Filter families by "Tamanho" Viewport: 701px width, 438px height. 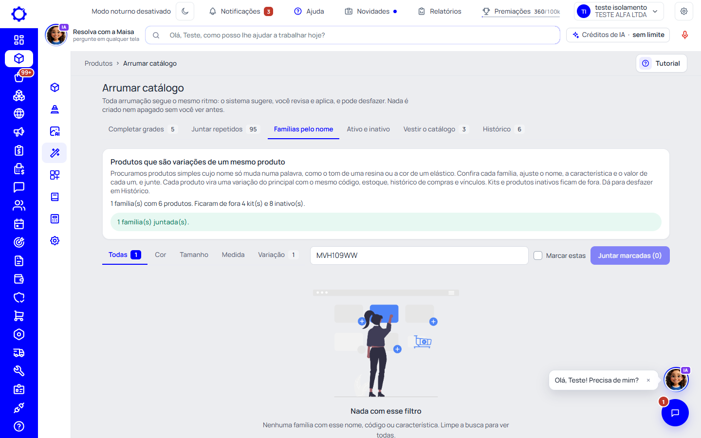coord(194,255)
